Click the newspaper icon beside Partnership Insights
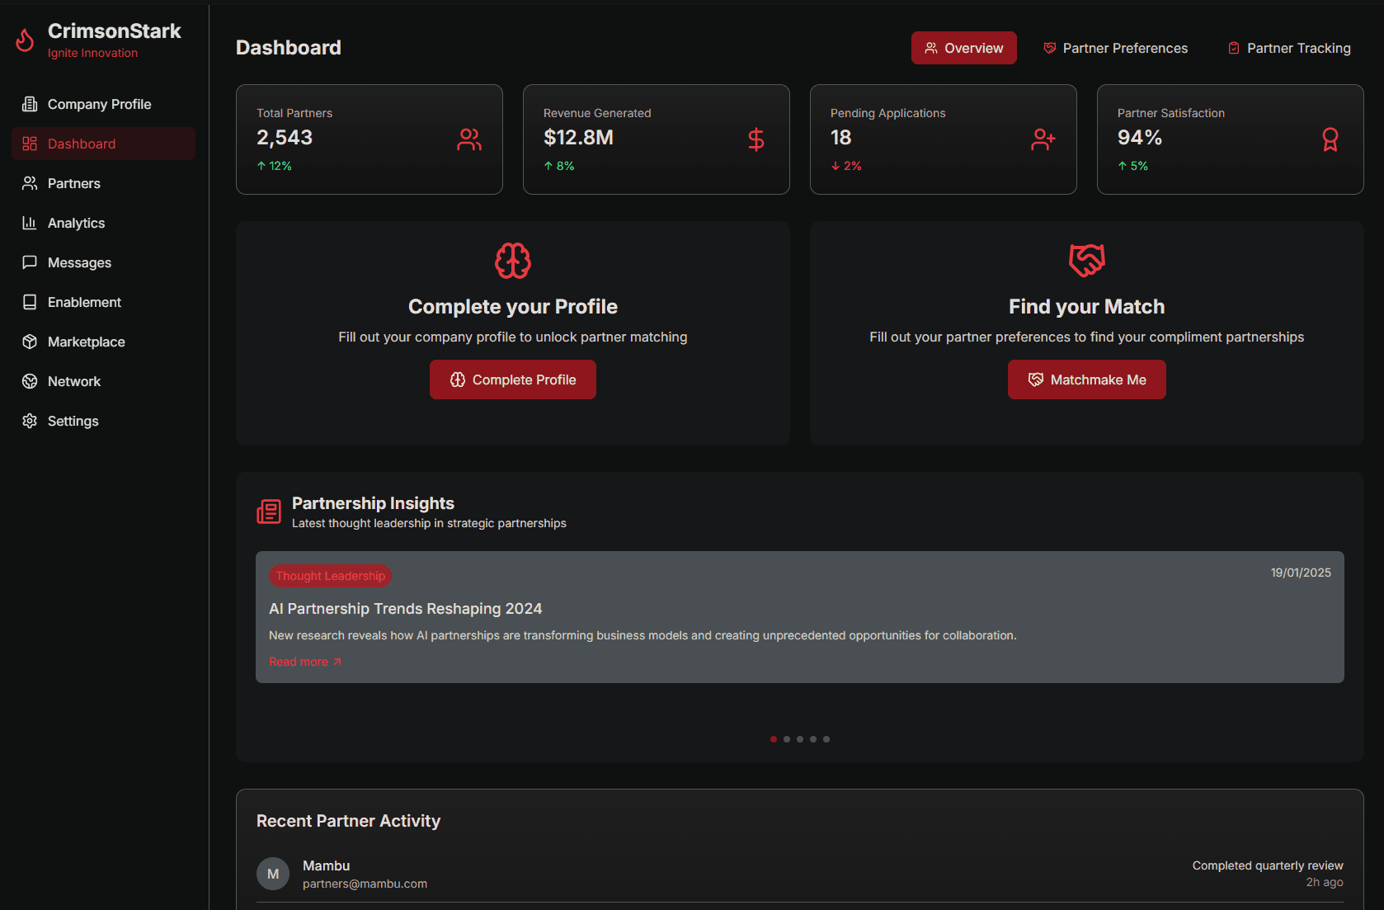Viewport: 1384px width, 910px height. 269,512
